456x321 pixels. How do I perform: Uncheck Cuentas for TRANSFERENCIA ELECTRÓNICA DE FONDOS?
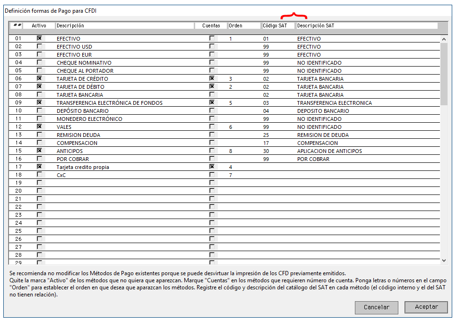tap(212, 102)
